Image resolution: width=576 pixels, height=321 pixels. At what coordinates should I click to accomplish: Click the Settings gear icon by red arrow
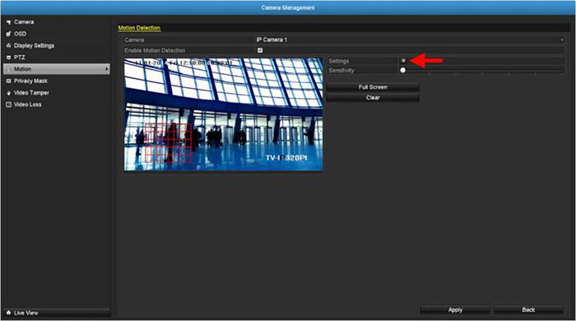pyautogui.click(x=403, y=61)
